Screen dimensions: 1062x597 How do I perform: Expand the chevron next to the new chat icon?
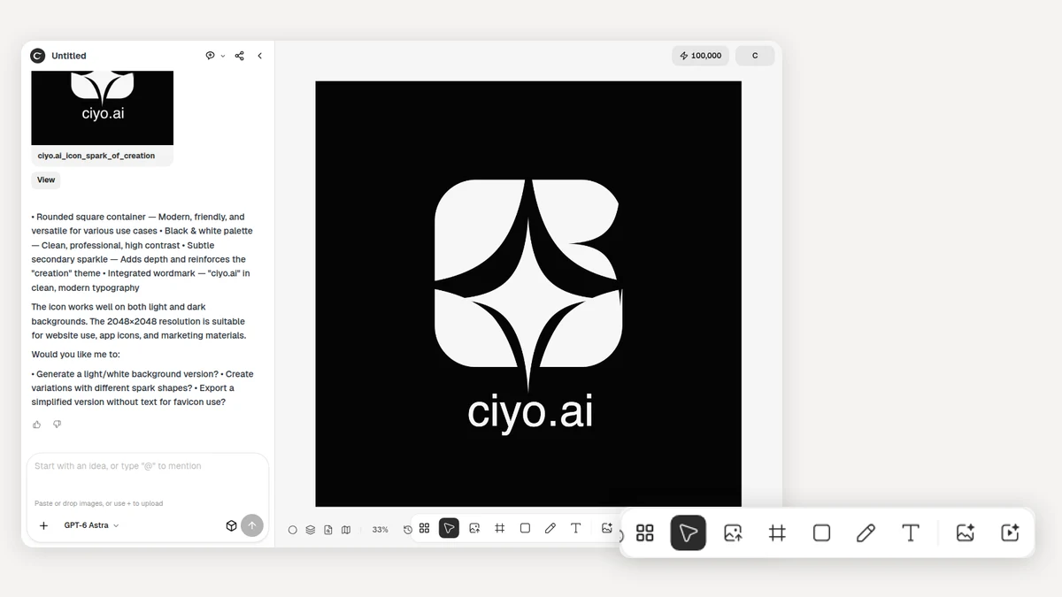click(x=223, y=56)
